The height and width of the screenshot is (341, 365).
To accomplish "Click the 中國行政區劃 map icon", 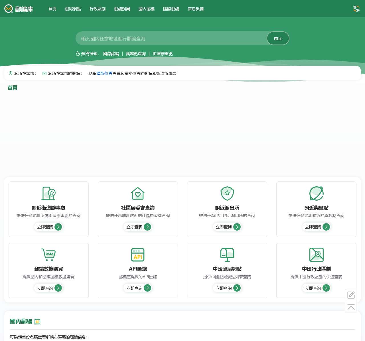I will click(x=316, y=255).
